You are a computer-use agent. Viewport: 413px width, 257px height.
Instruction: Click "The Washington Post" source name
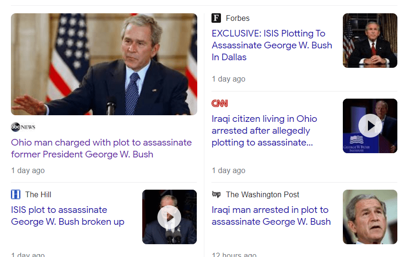(263, 194)
